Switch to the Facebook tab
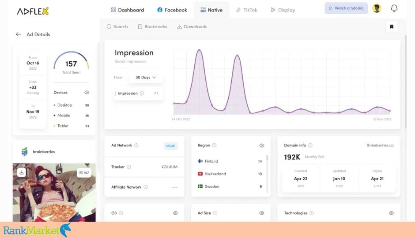Viewport: 415px width, 238px height. (172, 10)
